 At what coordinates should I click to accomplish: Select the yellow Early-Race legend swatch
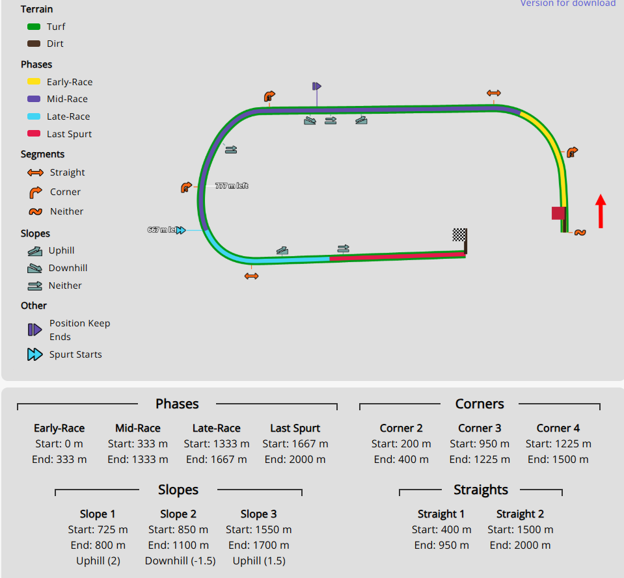[34, 81]
